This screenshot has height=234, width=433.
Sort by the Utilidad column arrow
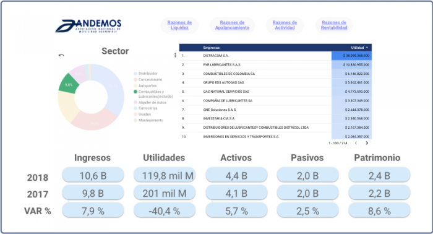pos(367,48)
